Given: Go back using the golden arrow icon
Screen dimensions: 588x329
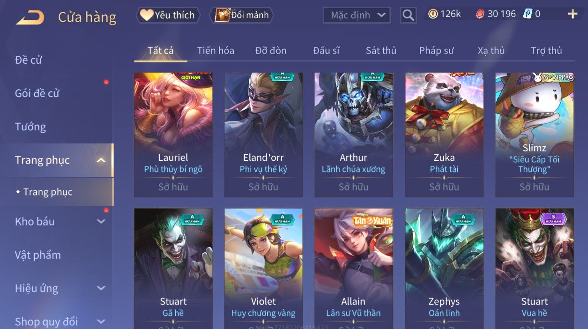Looking at the screenshot, I should (30, 17).
